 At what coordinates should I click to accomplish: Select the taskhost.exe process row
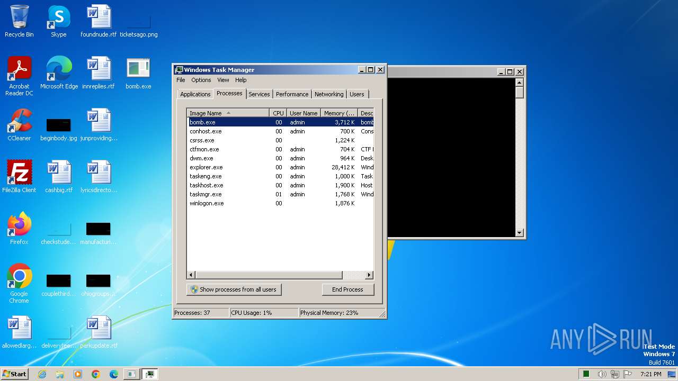281,185
